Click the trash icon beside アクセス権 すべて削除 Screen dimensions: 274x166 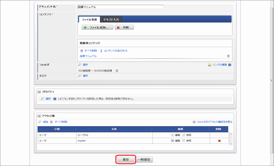tap(51, 122)
